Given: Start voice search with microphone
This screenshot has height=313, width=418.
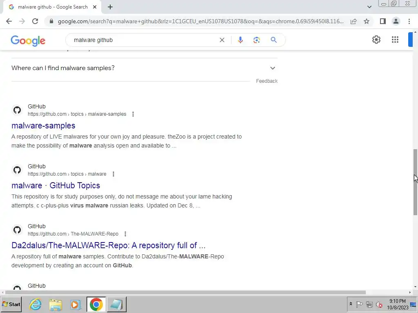Looking at the screenshot, I should pyautogui.click(x=240, y=40).
